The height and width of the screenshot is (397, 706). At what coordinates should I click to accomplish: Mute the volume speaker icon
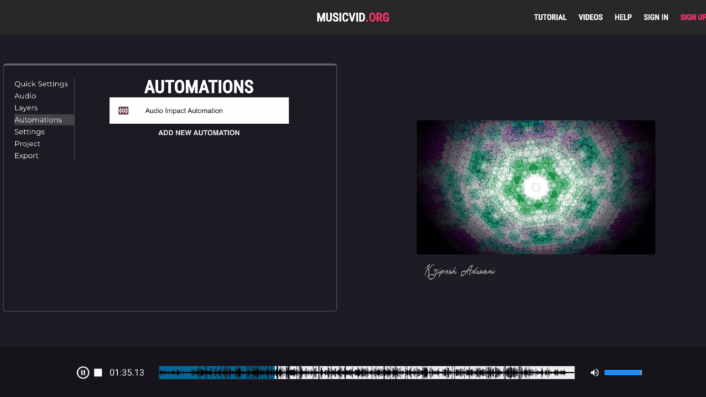pyautogui.click(x=594, y=373)
